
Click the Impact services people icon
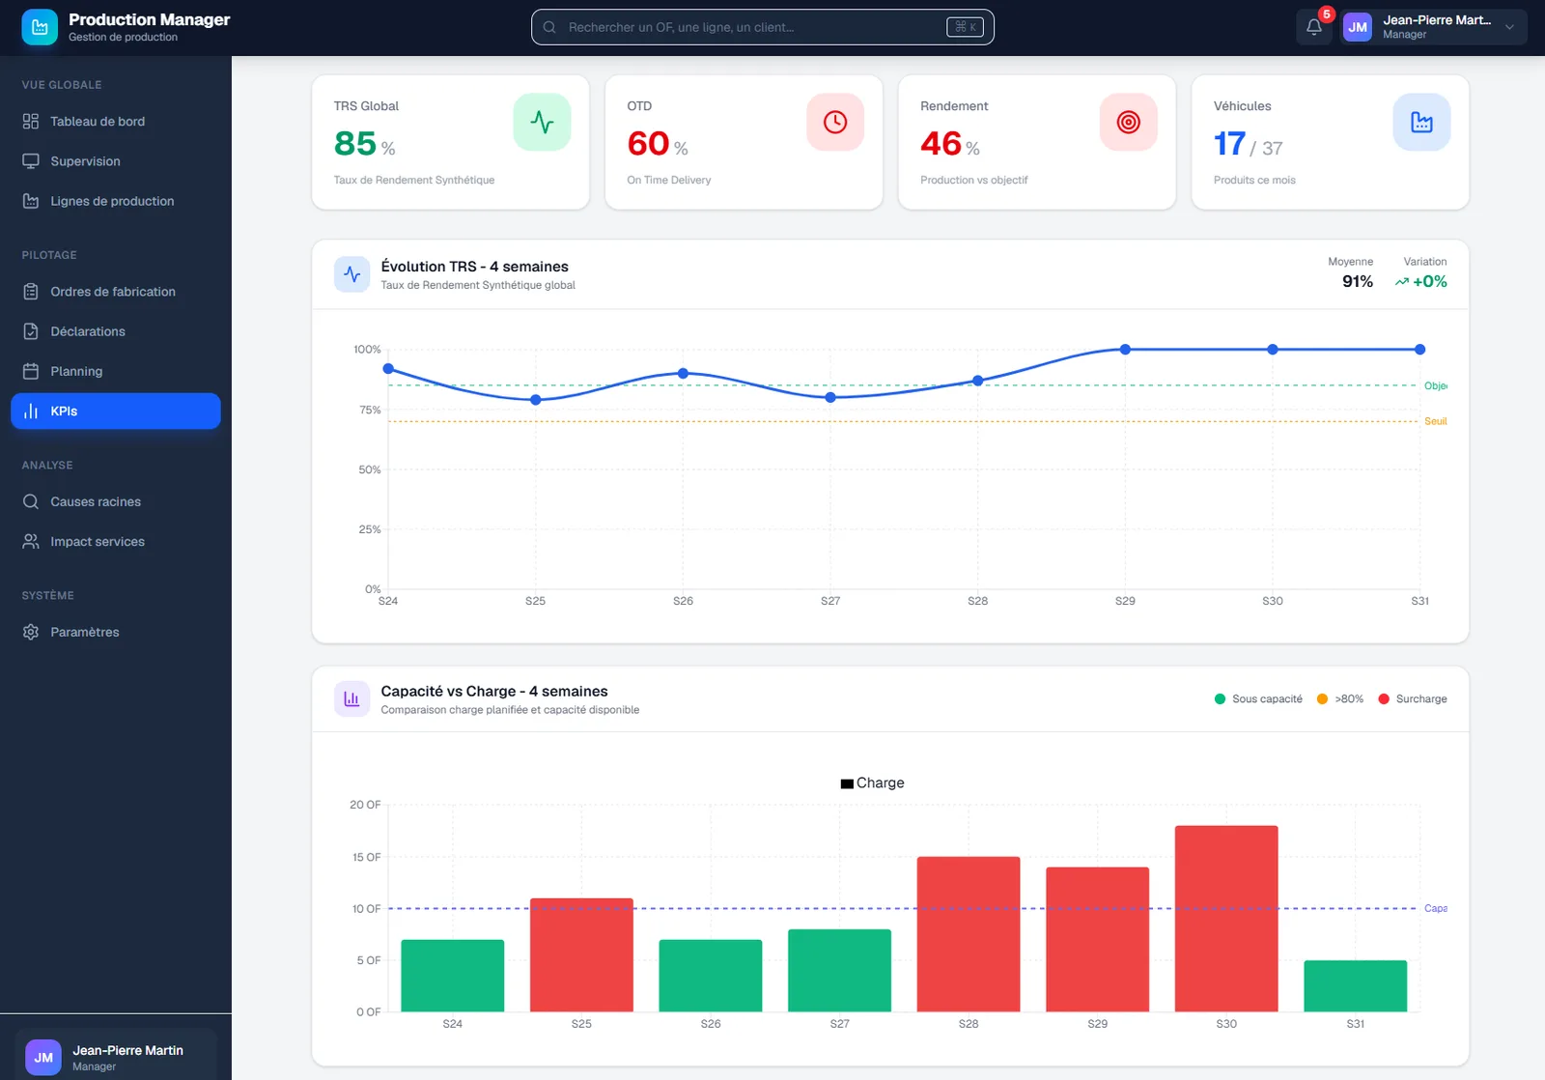pyautogui.click(x=31, y=542)
